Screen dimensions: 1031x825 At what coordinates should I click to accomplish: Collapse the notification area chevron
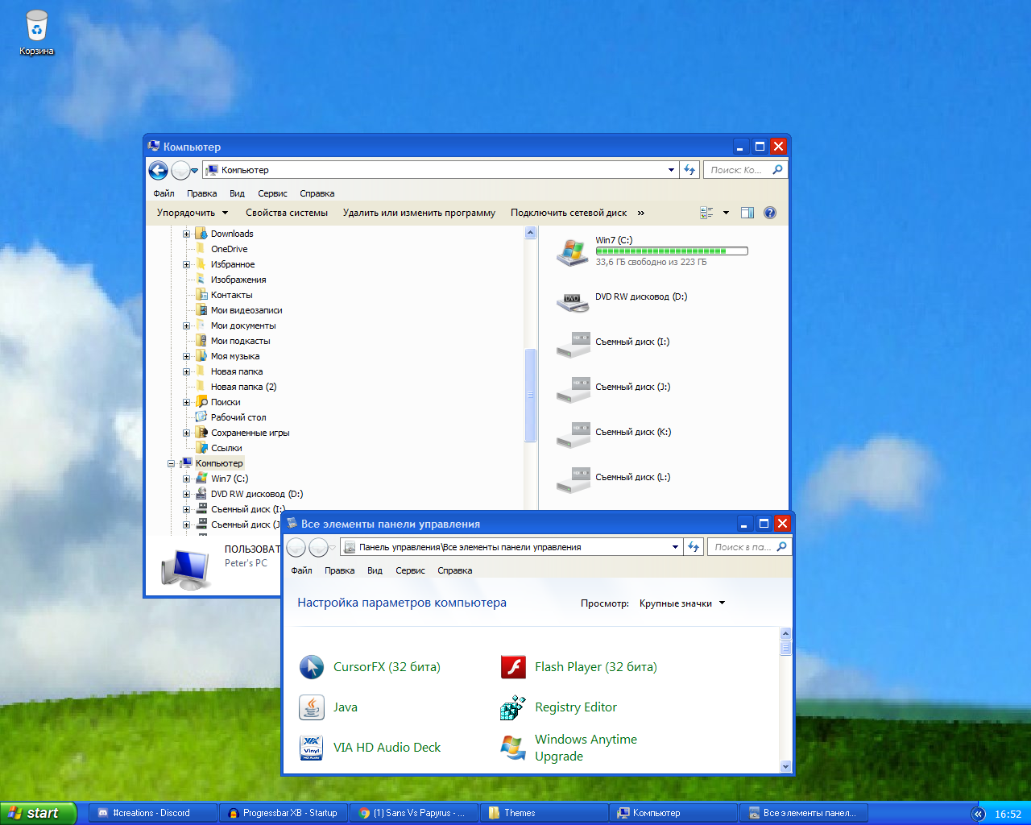tap(978, 815)
